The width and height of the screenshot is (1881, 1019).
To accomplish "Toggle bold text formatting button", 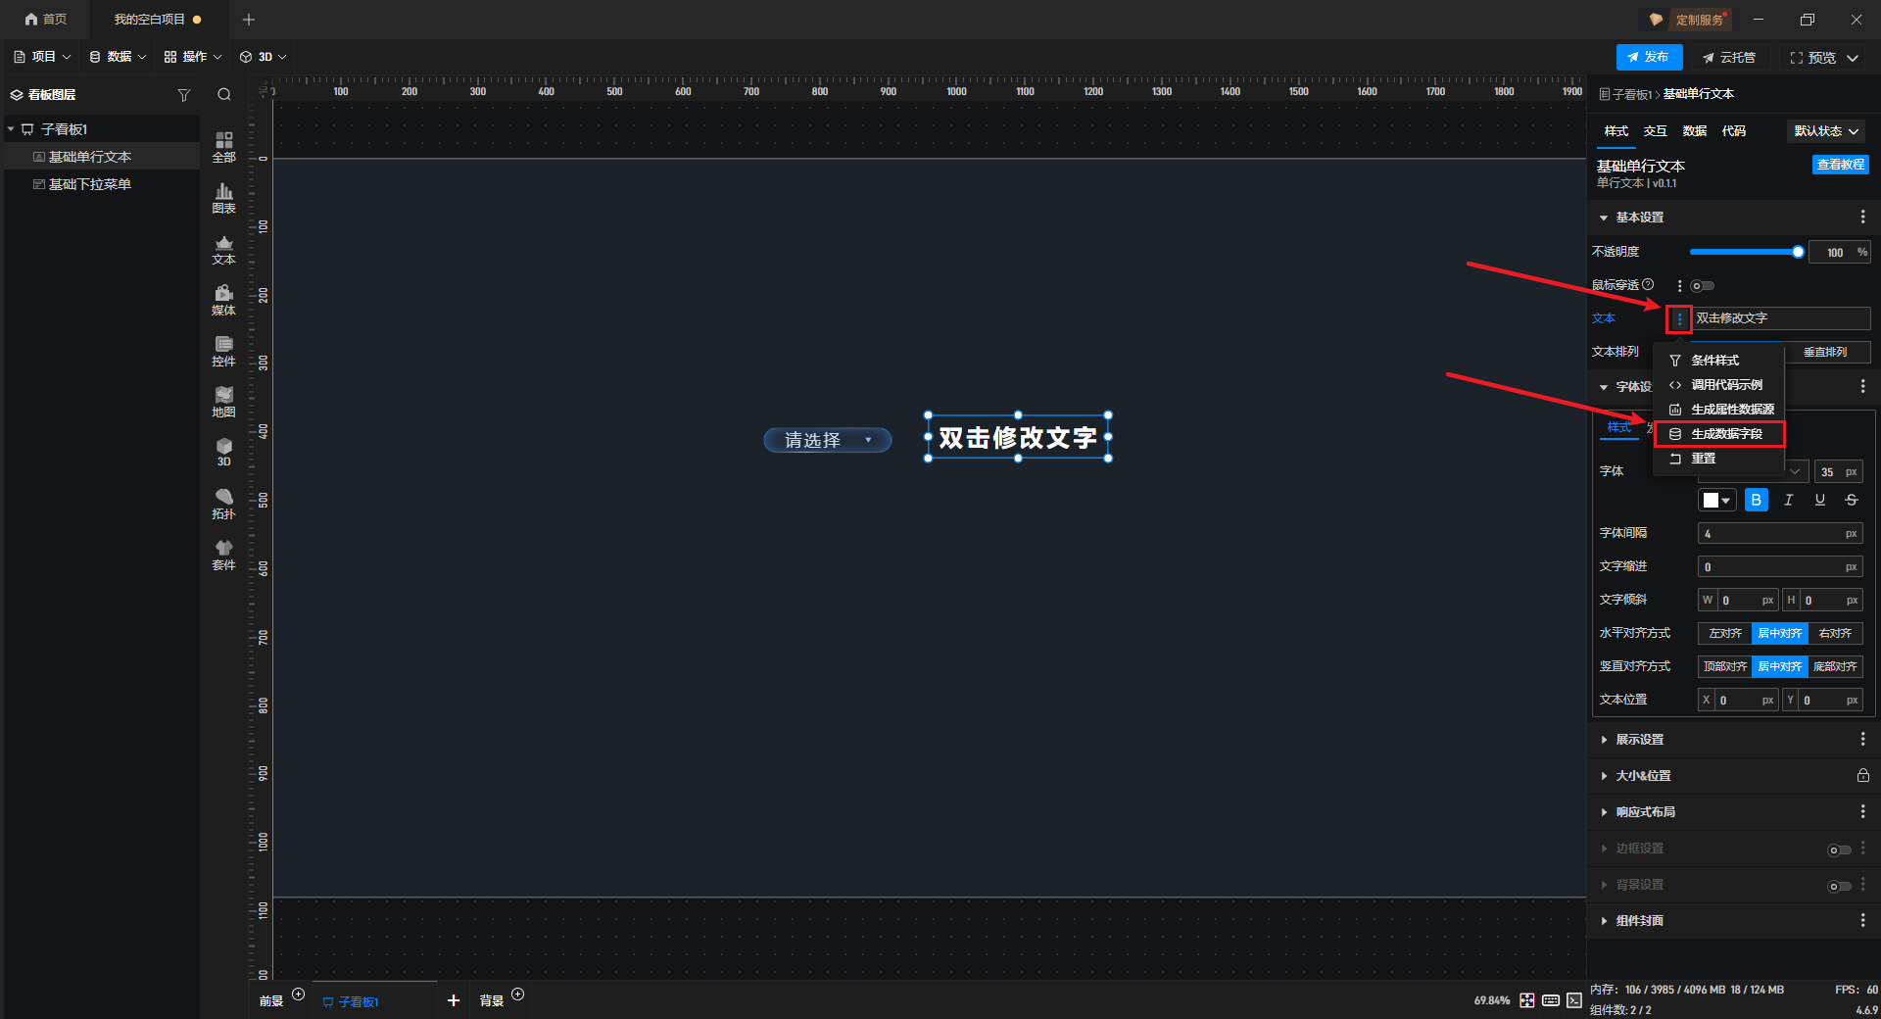I will coord(1756,500).
